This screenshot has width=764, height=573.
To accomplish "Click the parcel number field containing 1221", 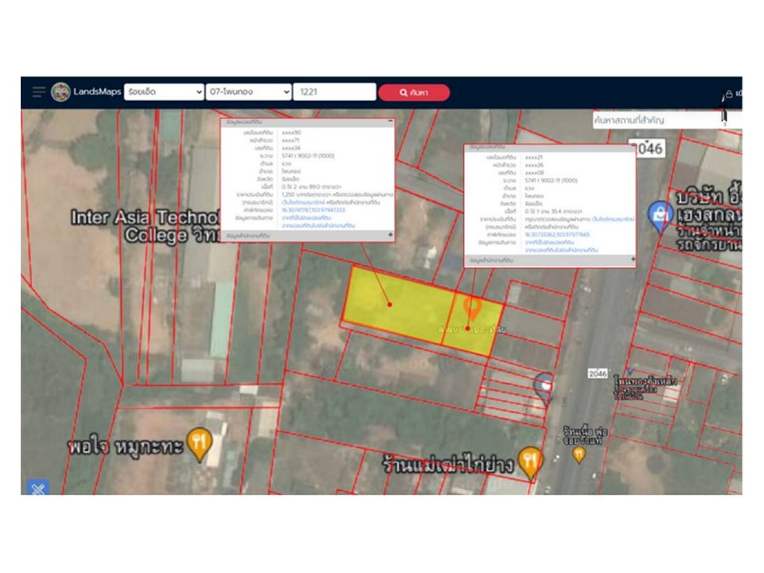I will [334, 92].
